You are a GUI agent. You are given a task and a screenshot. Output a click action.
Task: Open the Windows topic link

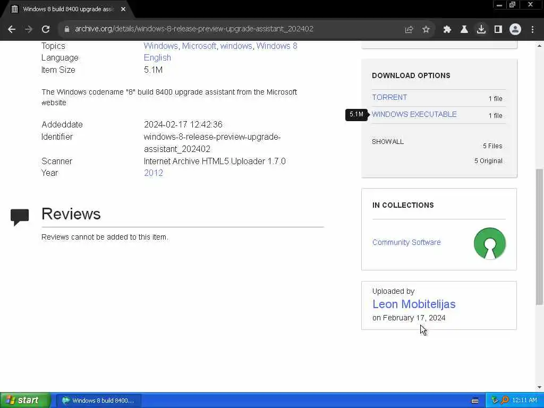coord(160,46)
